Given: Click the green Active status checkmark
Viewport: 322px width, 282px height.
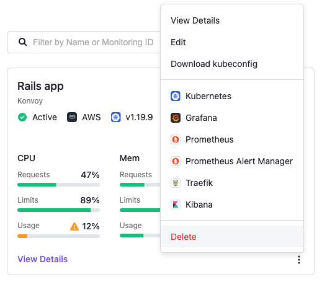Looking at the screenshot, I should click(x=22, y=117).
